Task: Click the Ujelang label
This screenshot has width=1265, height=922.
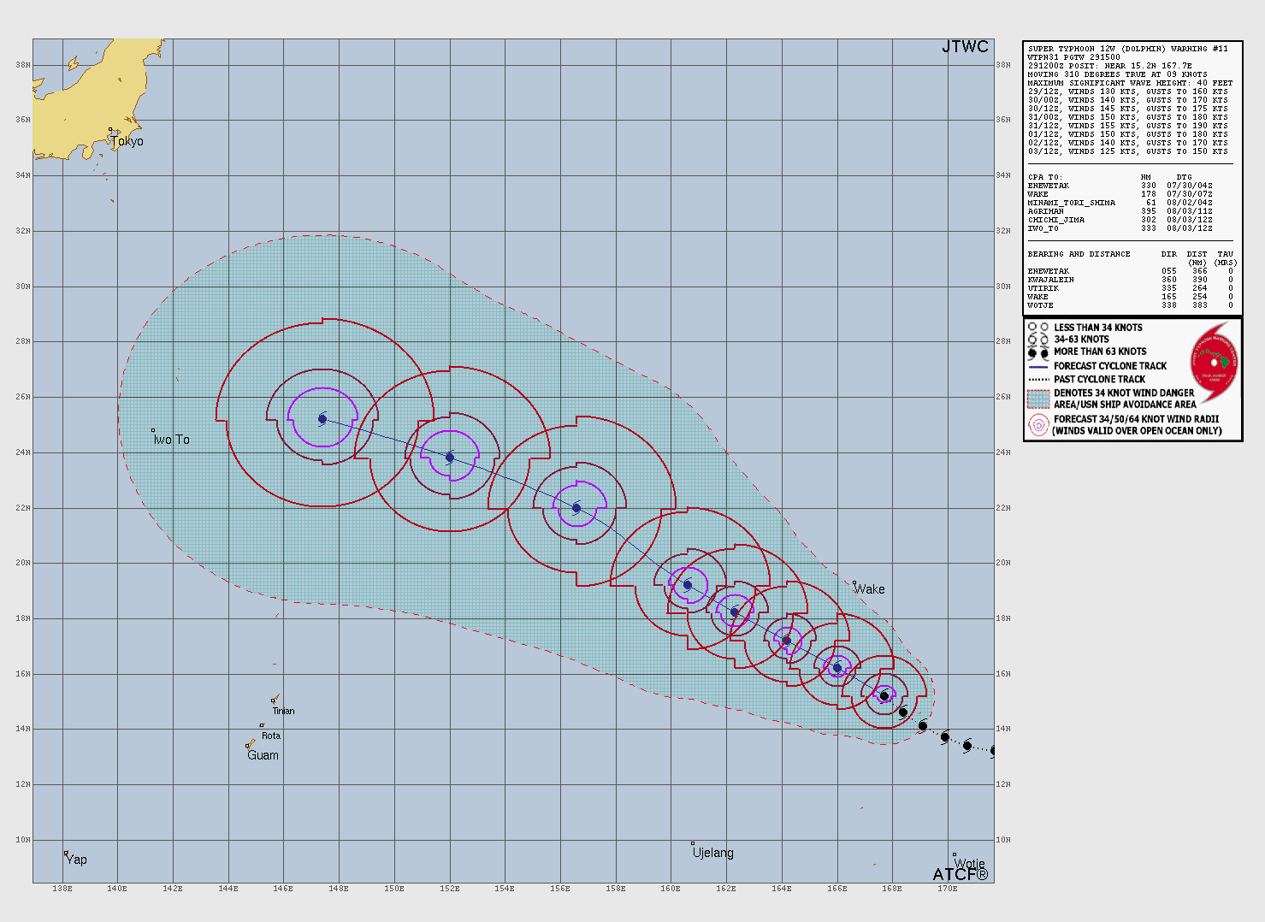Action: click(713, 853)
